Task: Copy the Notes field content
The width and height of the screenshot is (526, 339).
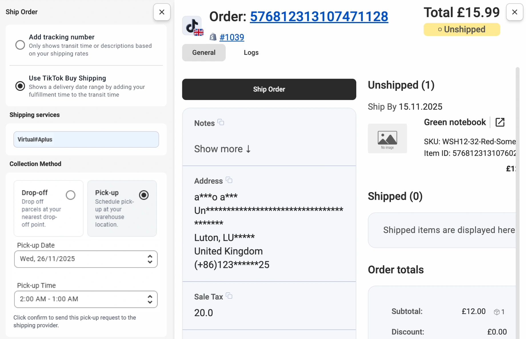Action: [221, 123]
